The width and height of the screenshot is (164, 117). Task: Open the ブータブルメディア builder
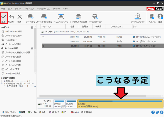(138, 18)
